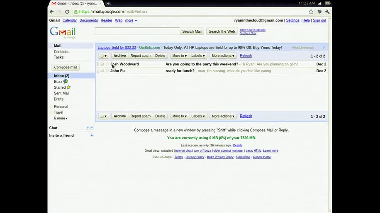Open the top More actions dropdown
Screen dimensions: 380x213
click(223, 56)
